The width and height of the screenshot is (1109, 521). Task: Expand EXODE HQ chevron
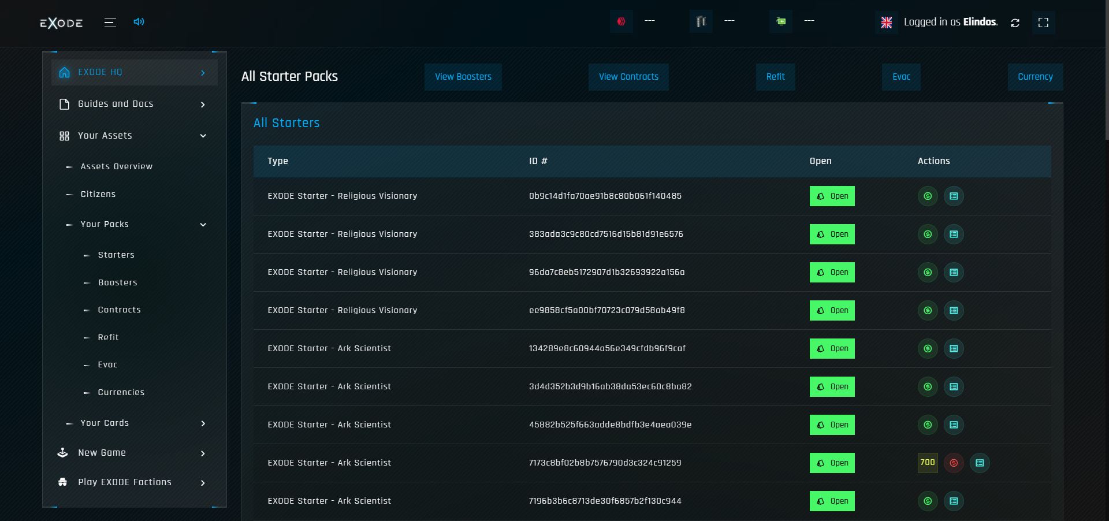tap(203, 73)
